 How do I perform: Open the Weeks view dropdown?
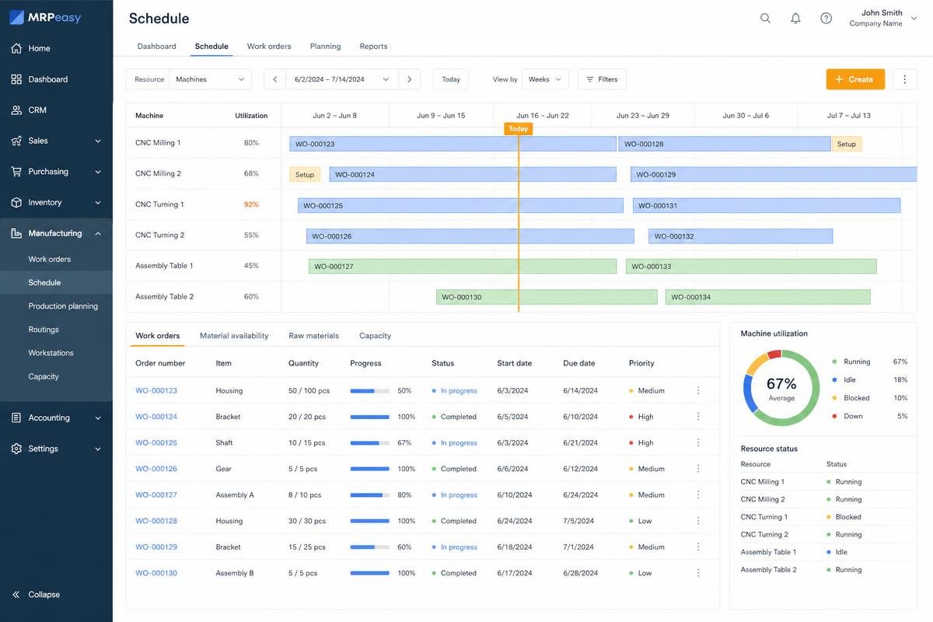[545, 79]
